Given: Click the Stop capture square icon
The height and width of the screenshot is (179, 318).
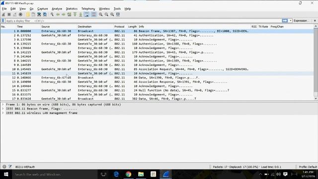Looking at the screenshot, I should pyautogui.click(x=9, y=14).
